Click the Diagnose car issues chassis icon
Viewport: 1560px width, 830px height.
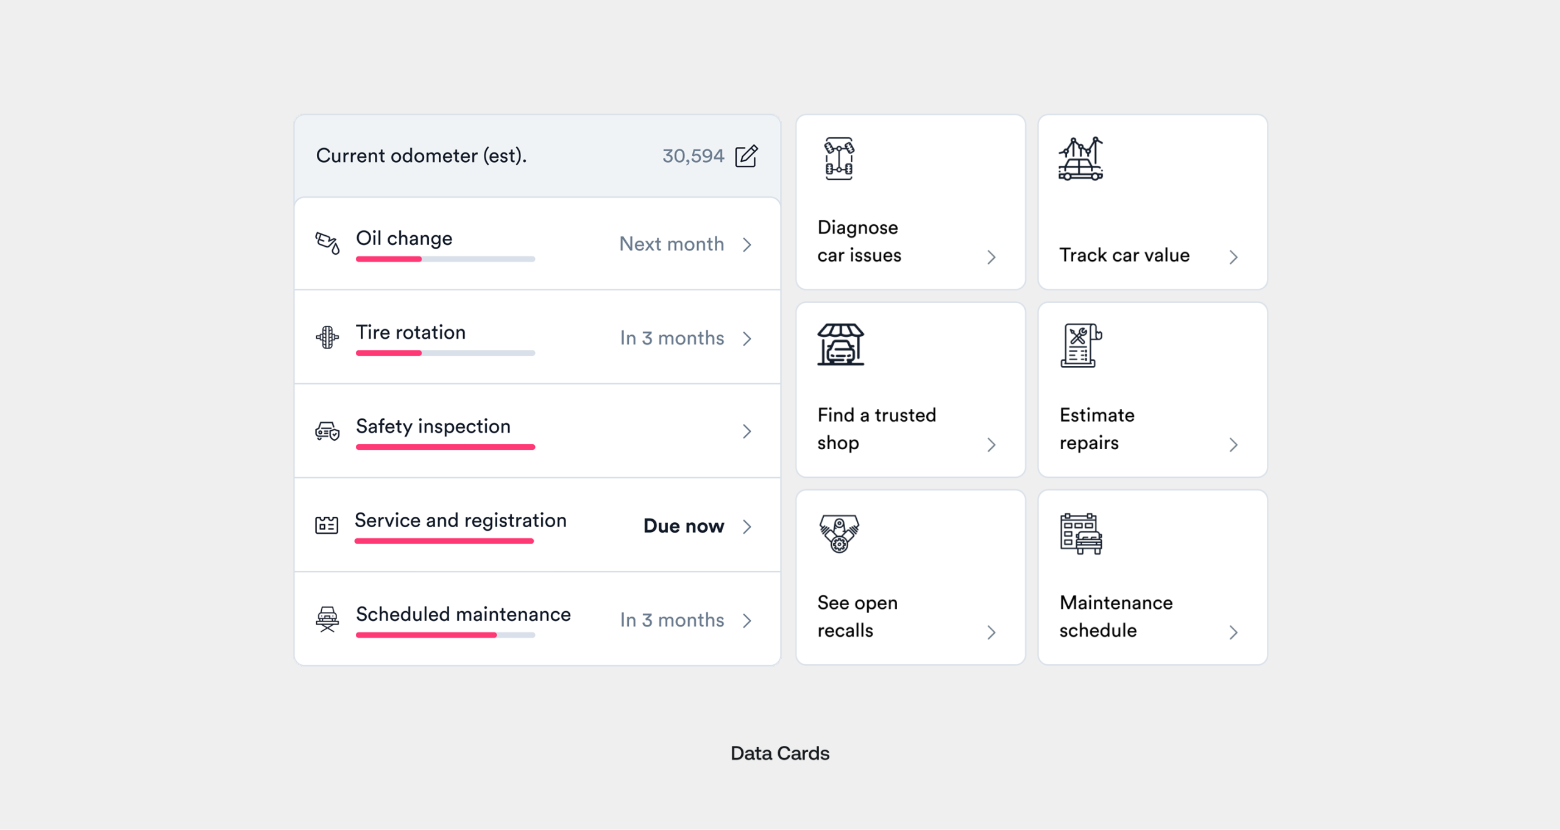(x=839, y=158)
